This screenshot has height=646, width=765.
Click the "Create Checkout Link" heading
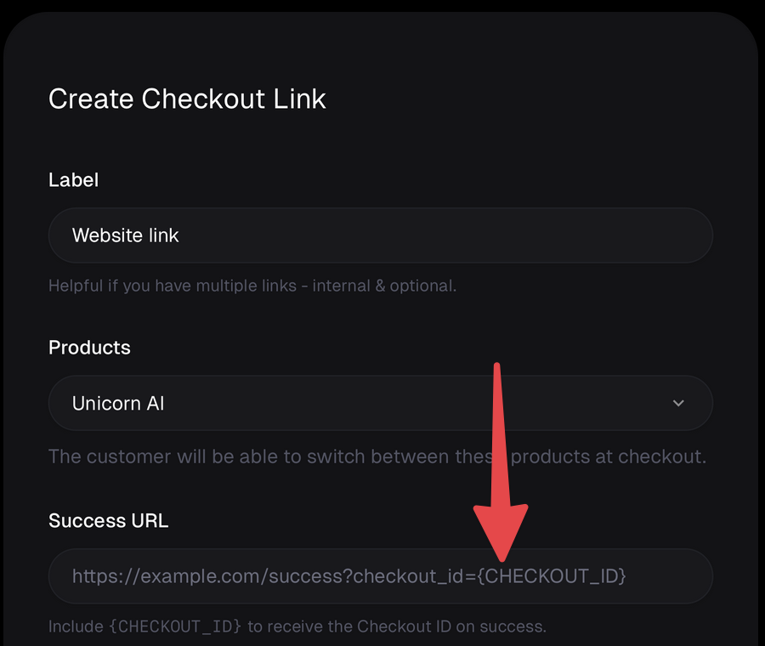pos(187,99)
